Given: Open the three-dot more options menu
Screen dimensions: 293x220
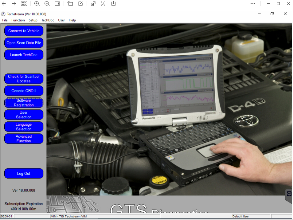Looking at the screenshot, I should click(x=253, y=4).
